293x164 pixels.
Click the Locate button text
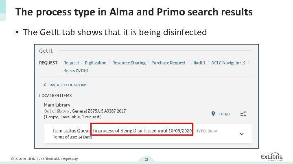223,114
